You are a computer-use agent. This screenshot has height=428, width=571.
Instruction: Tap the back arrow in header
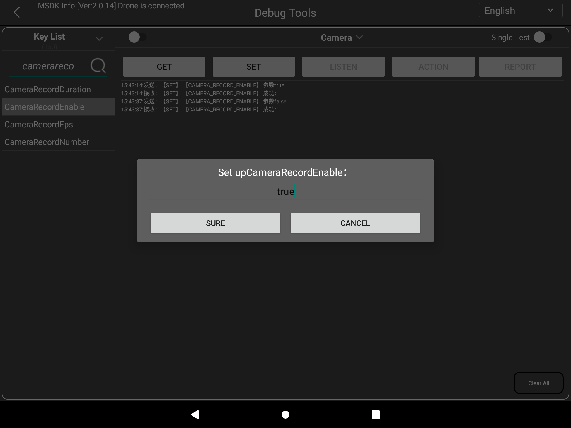coord(17,12)
